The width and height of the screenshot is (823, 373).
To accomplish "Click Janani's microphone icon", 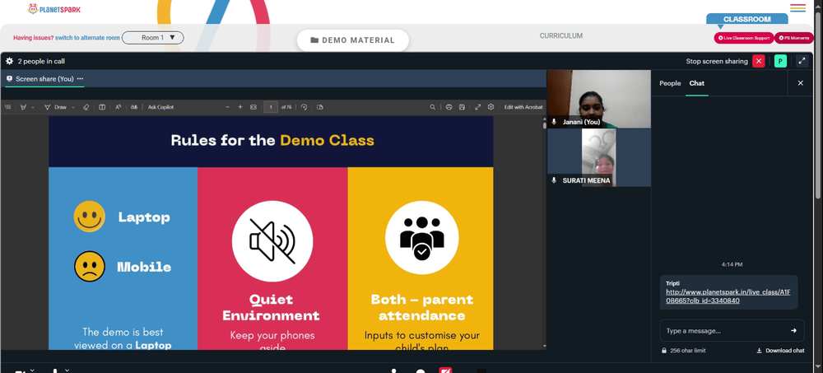I will pyautogui.click(x=554, y=122).
